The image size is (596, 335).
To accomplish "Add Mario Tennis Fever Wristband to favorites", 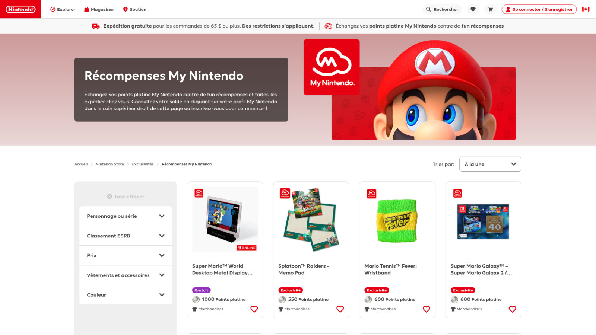I will coord(427,309).
